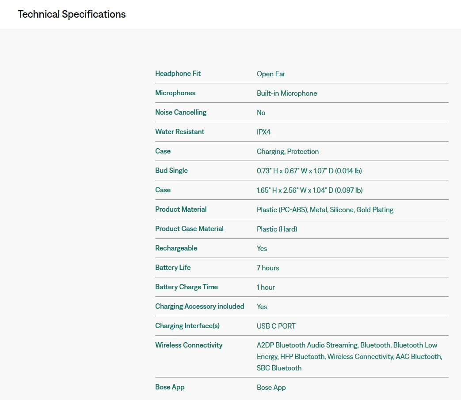Select the Water Resistant label
Viewport: 461px width, 400px height.
pos(179,132)
